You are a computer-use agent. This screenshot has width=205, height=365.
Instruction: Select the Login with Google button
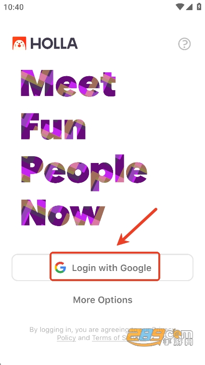[x=102, y=268]
